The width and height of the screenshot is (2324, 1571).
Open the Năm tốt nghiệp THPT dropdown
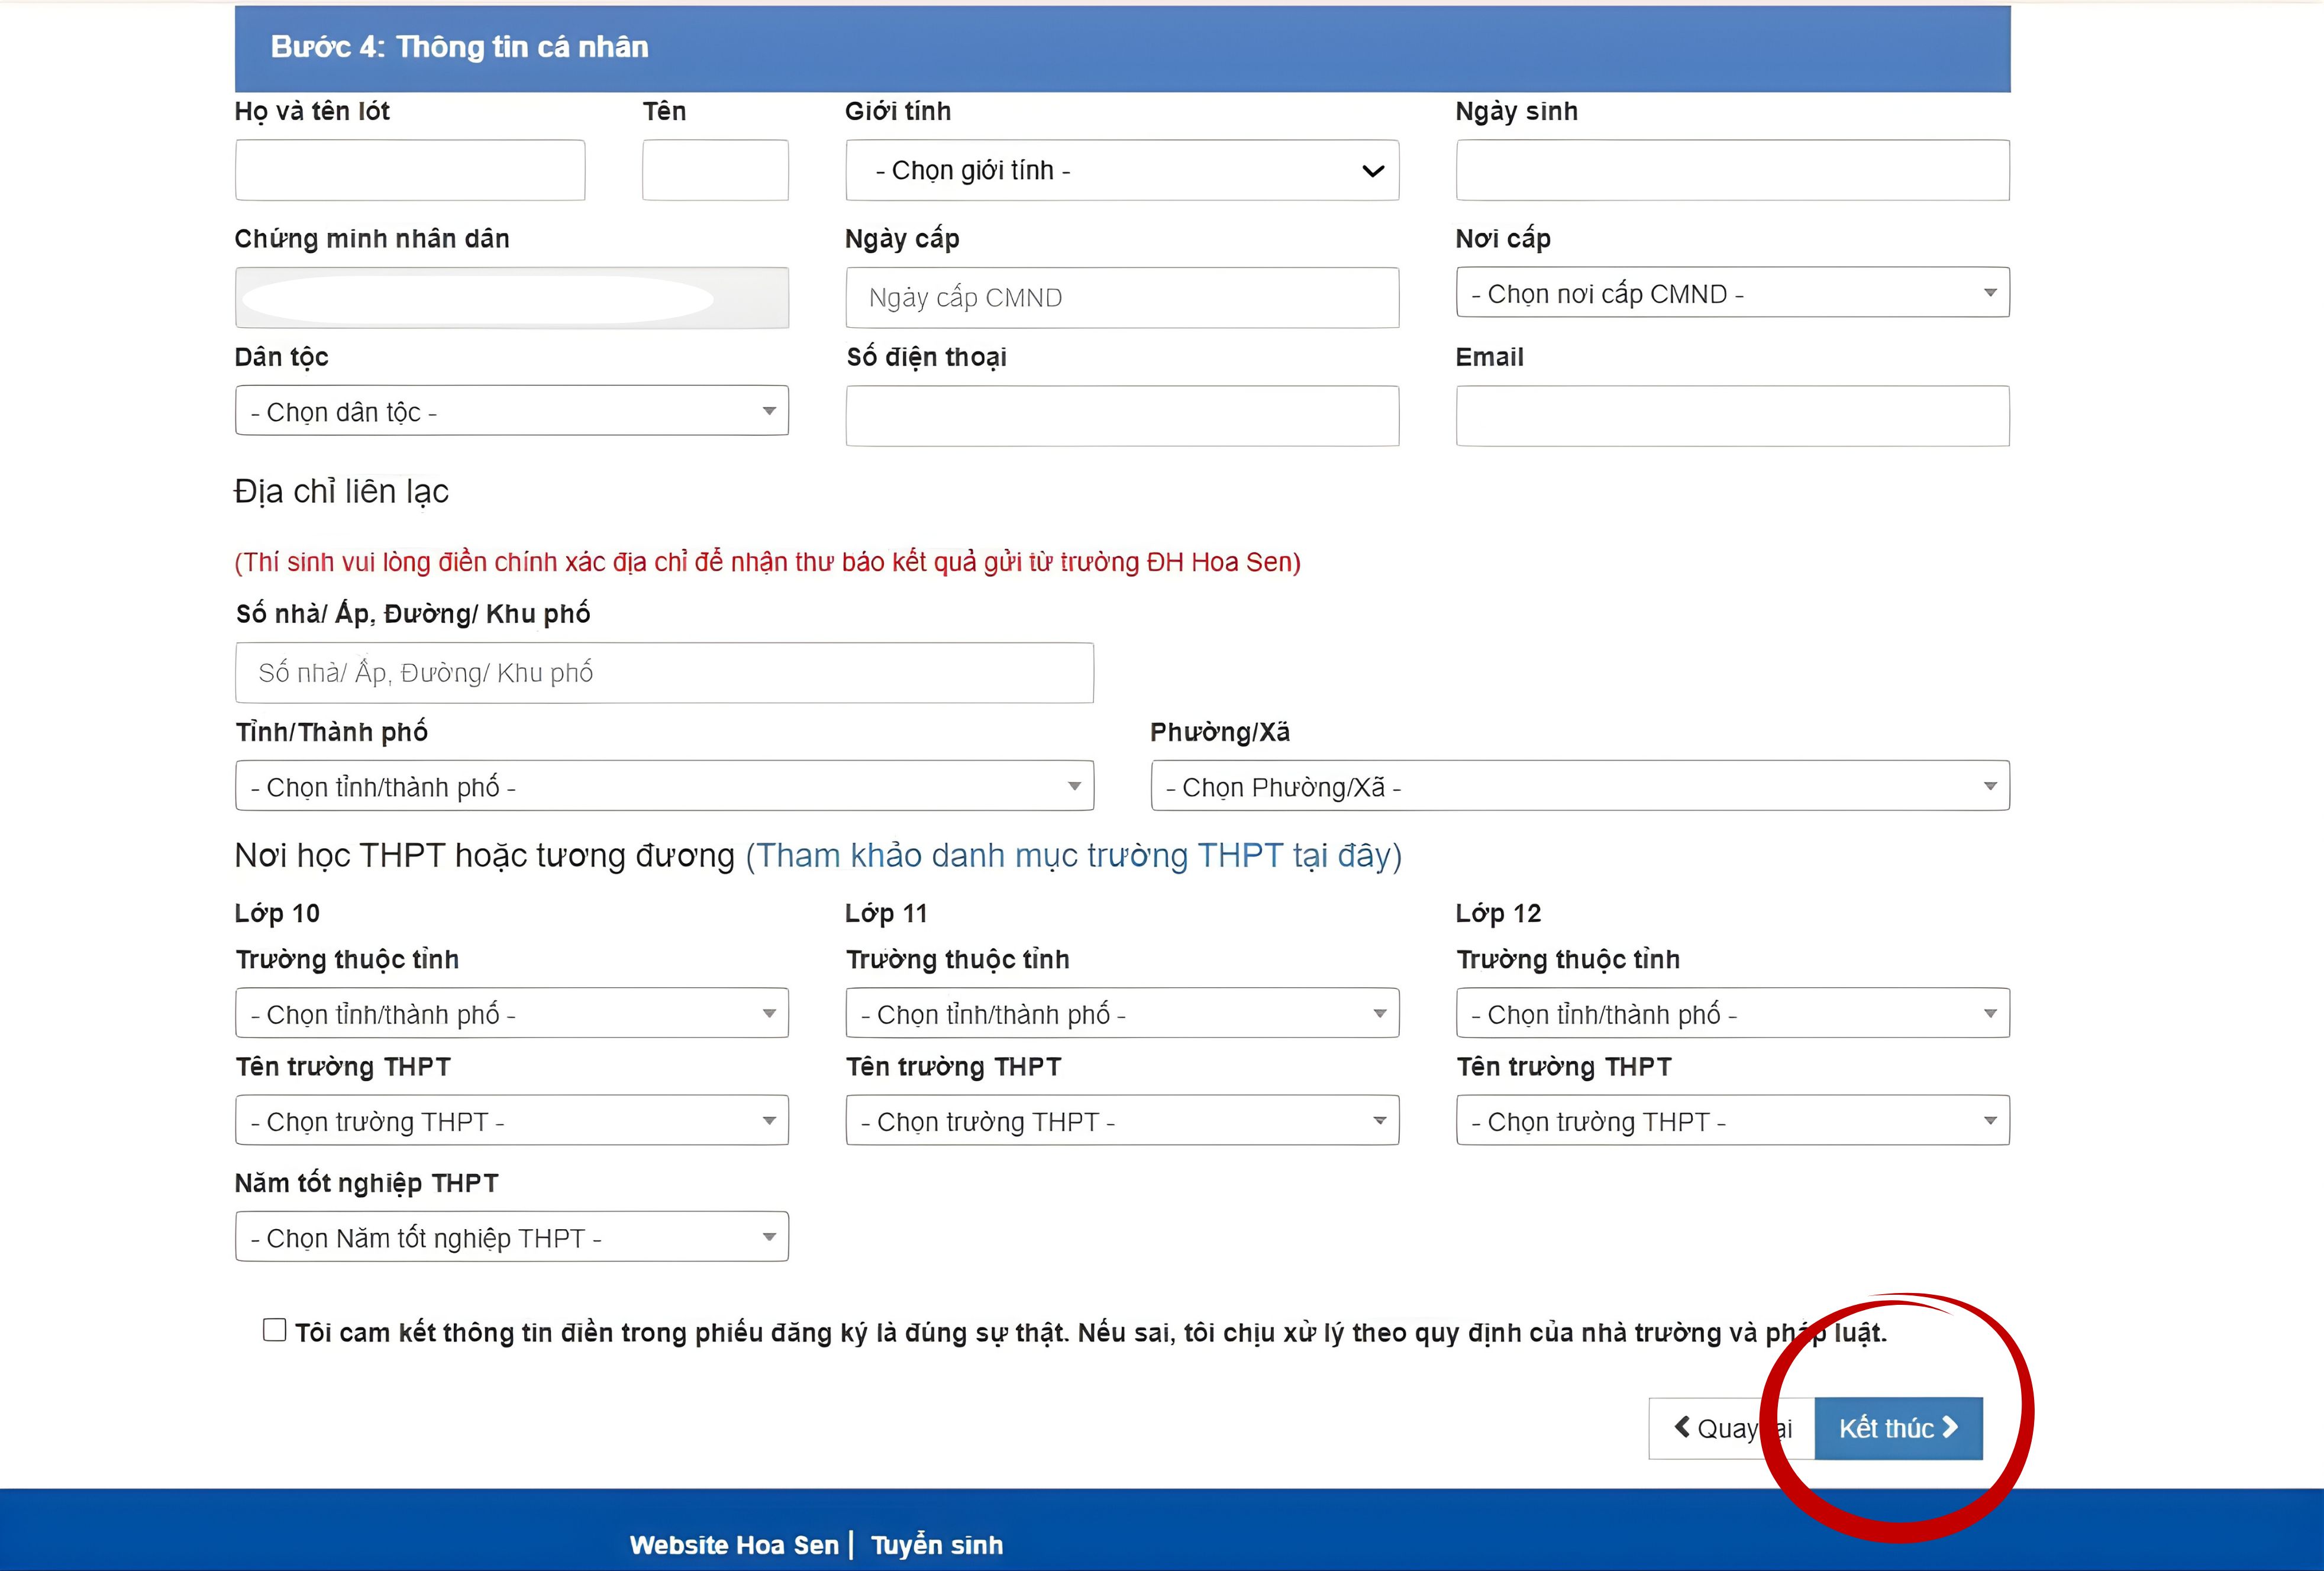tap(511, 1237)
